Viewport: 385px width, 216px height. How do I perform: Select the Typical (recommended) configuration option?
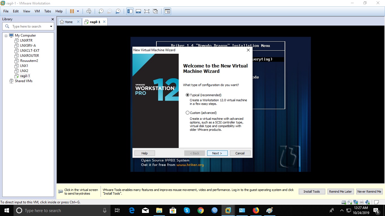187,95
